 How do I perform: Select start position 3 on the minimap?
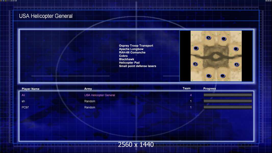237,65
